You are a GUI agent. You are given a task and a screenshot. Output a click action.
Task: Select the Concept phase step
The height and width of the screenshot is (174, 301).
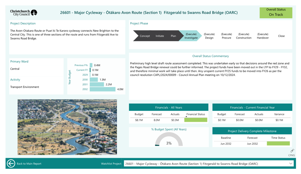145,36
